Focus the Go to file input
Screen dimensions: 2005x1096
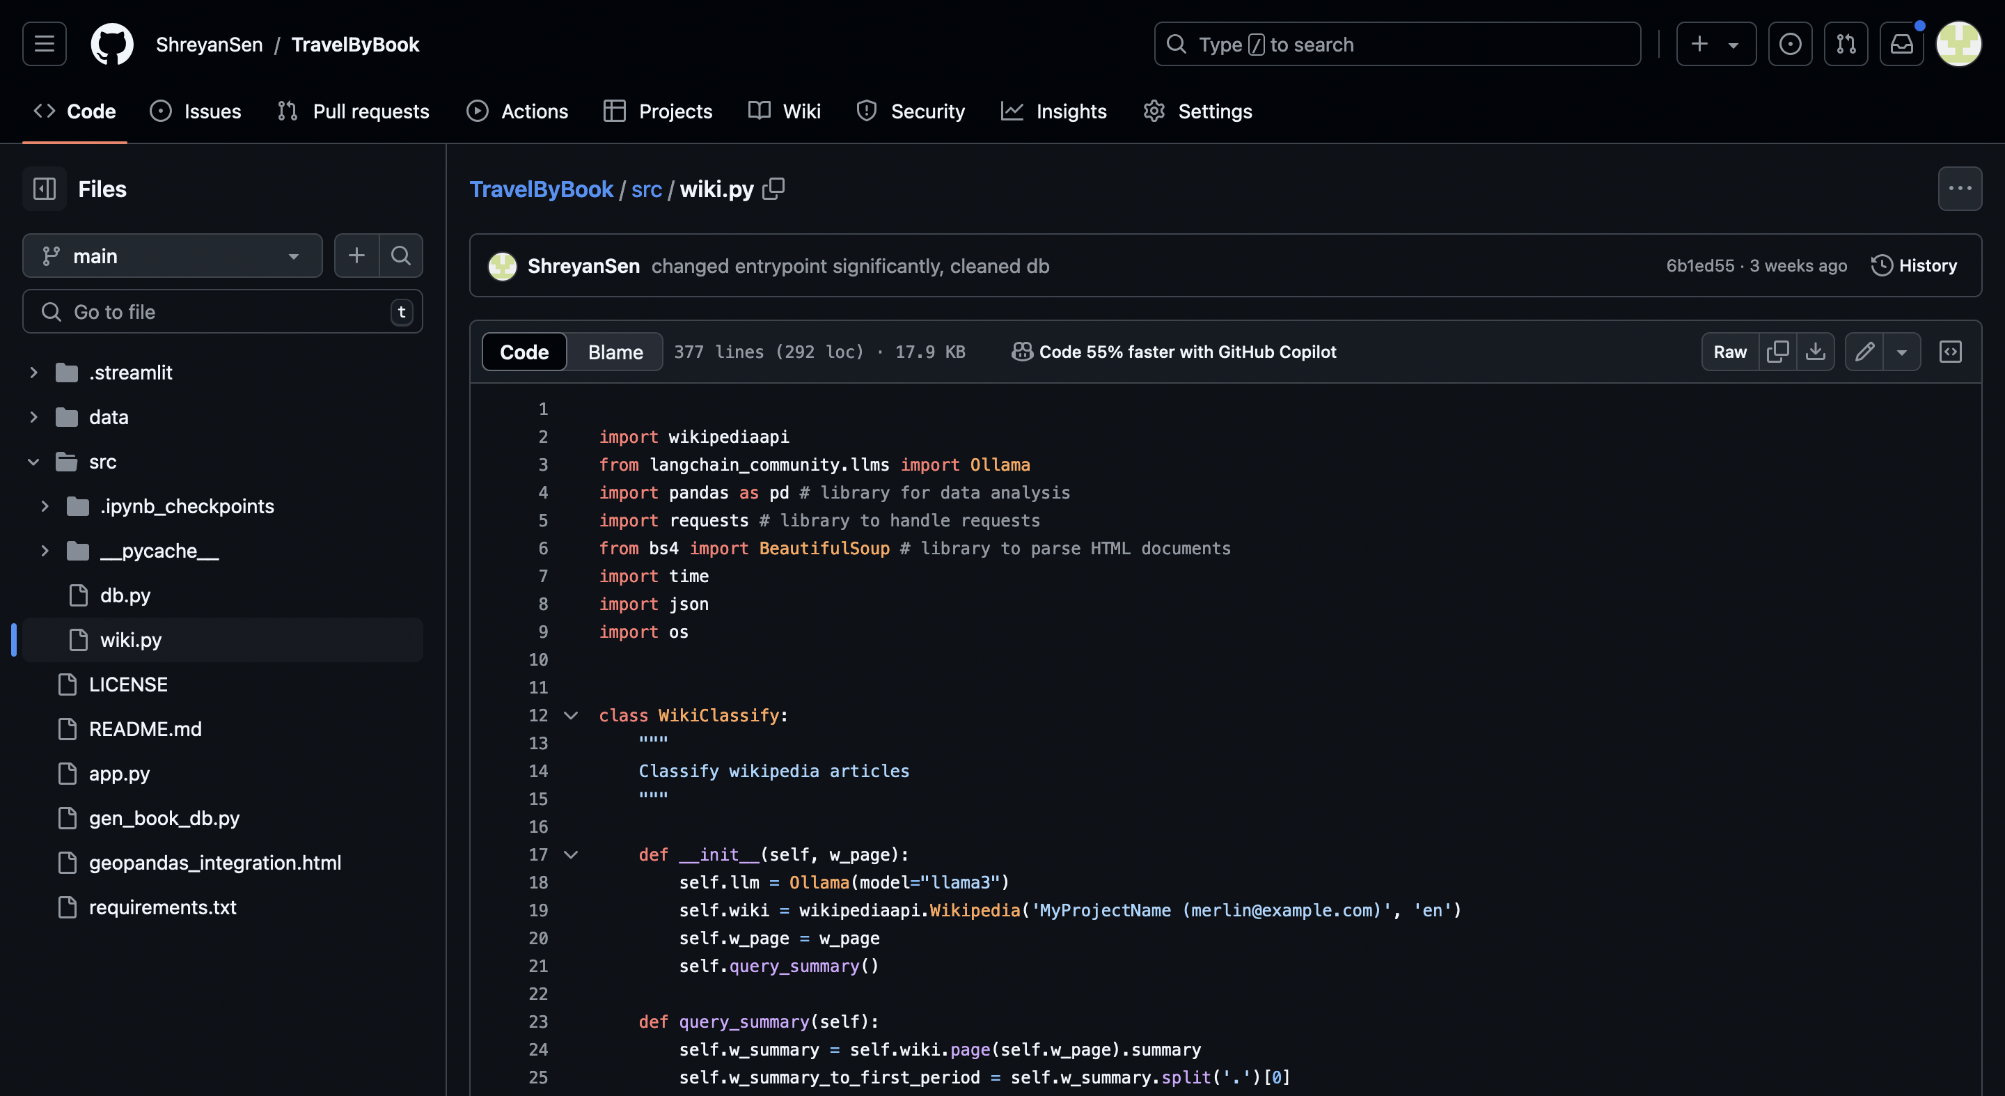point(222,311)
